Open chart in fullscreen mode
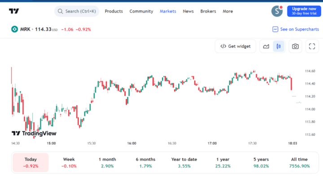Viewport: 323px width, 185px height. (312, 46)
